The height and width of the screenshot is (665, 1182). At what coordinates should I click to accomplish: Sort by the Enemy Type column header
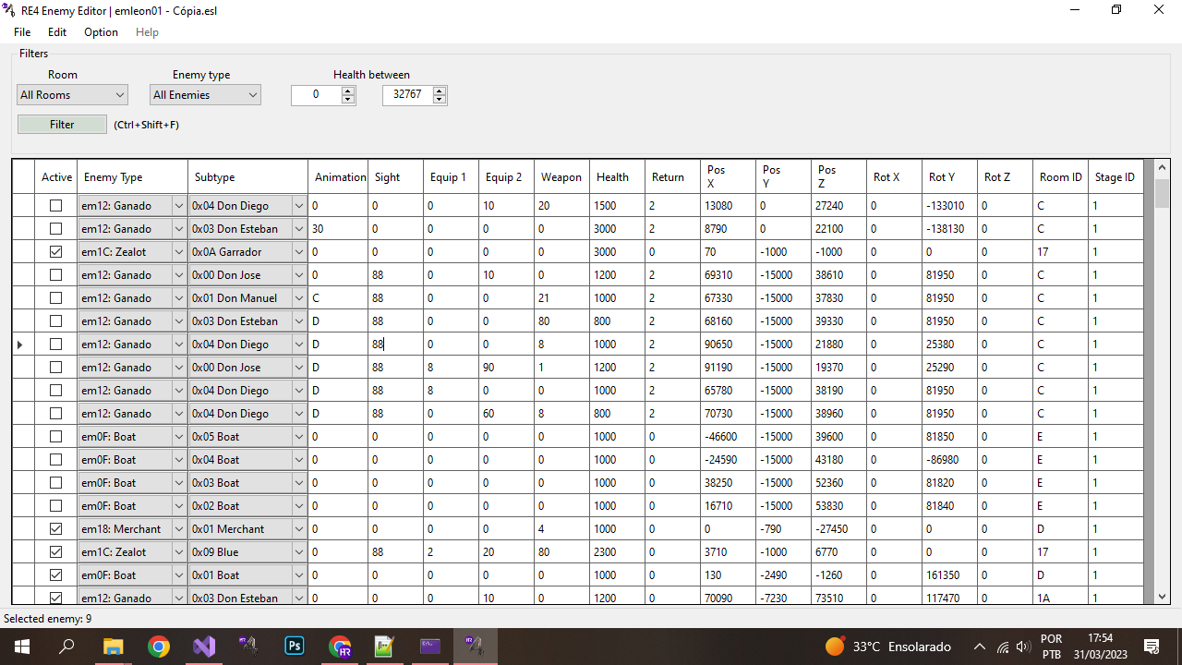(132, 177)
